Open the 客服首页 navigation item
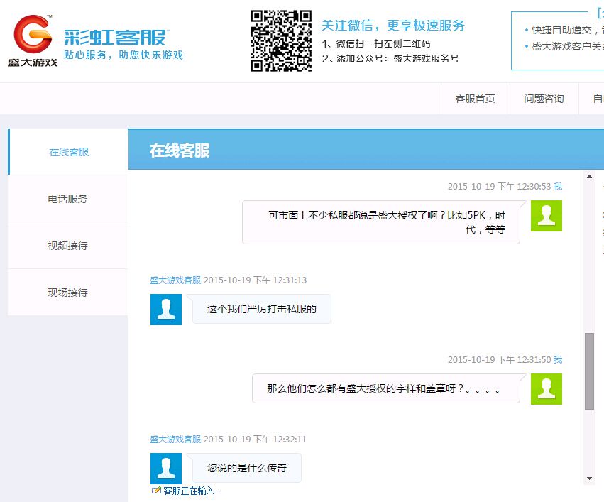Image resolution: width=604 pixels, height=502 pixels. coord(475,99)
